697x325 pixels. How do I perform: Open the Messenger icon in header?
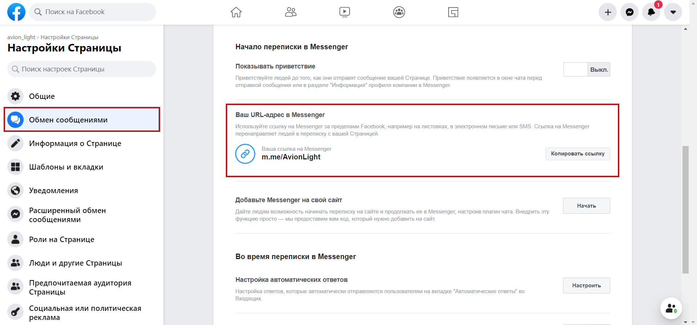[x=629, y=12]
